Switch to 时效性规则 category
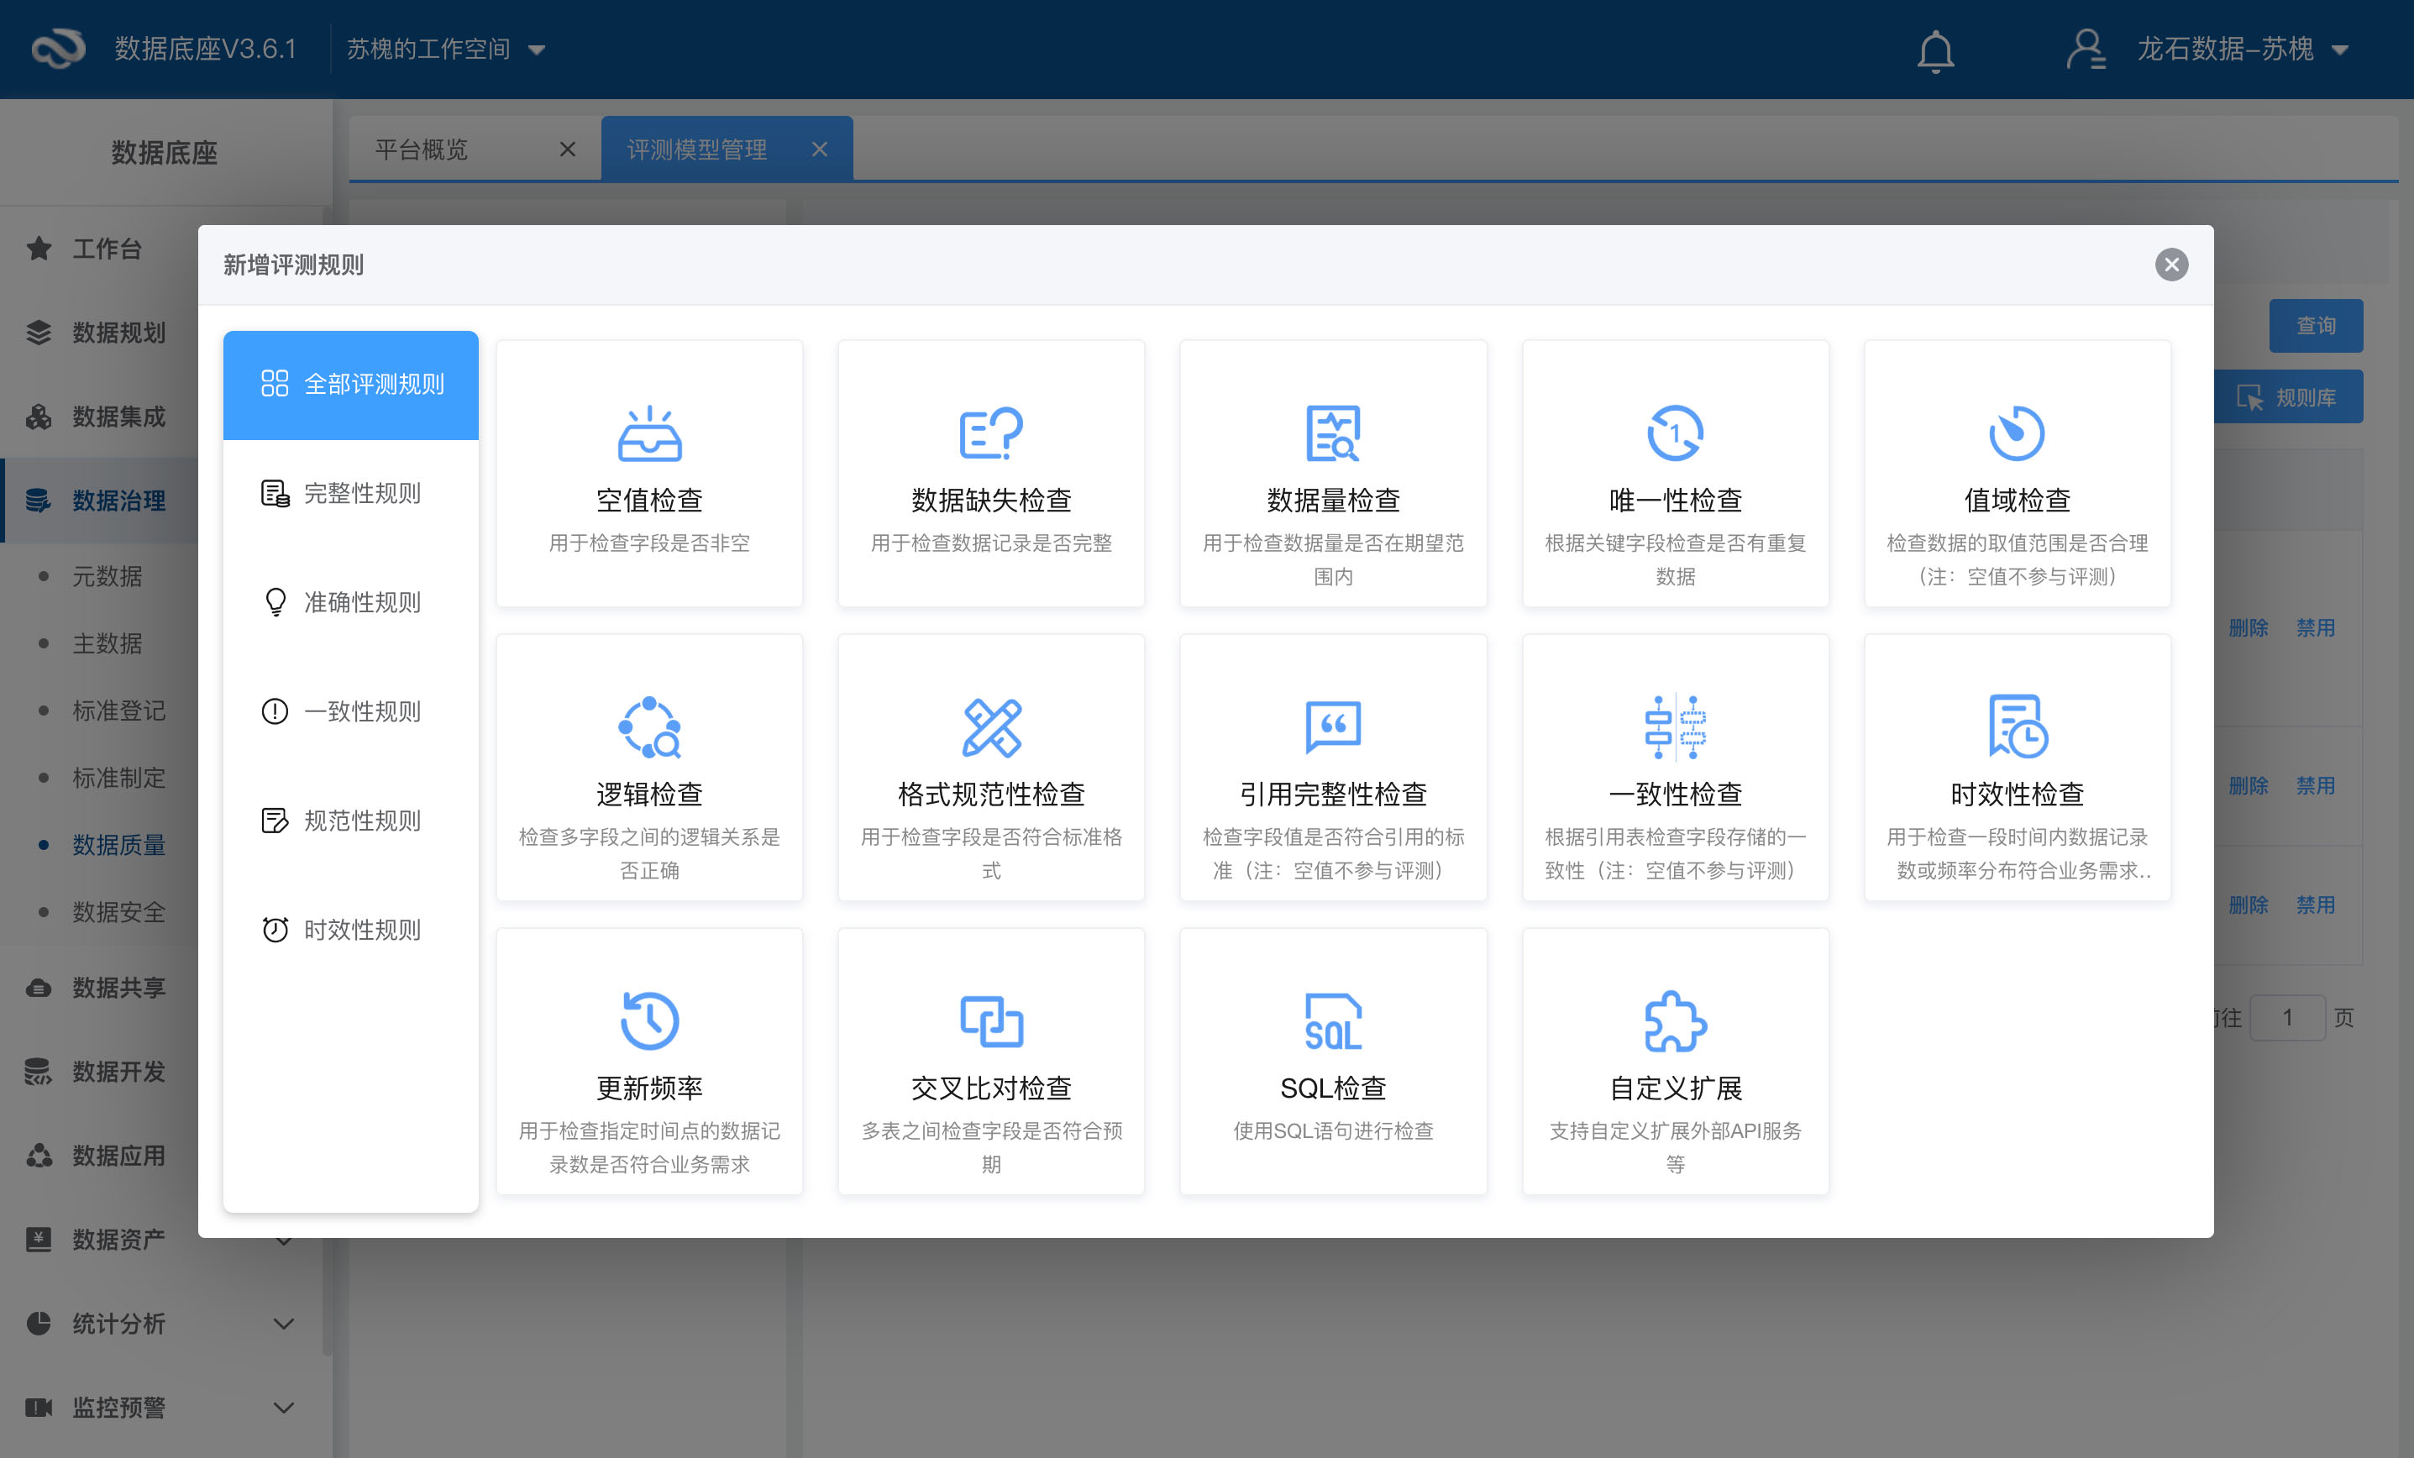 point(349,929)
